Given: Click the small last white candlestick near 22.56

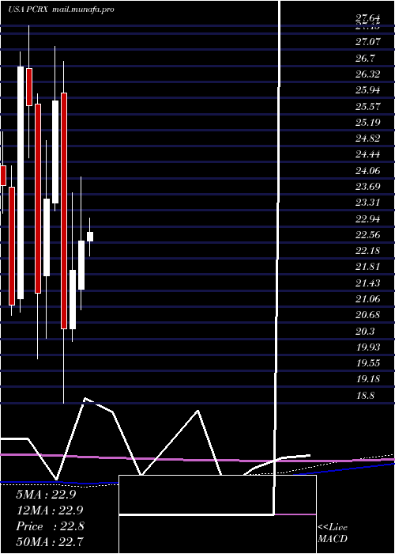Looking at the screenshot, I should (90, 237).
